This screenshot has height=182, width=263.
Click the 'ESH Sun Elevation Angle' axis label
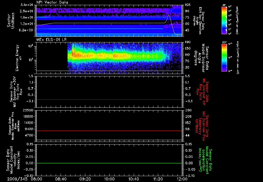[x=199, y=21]
